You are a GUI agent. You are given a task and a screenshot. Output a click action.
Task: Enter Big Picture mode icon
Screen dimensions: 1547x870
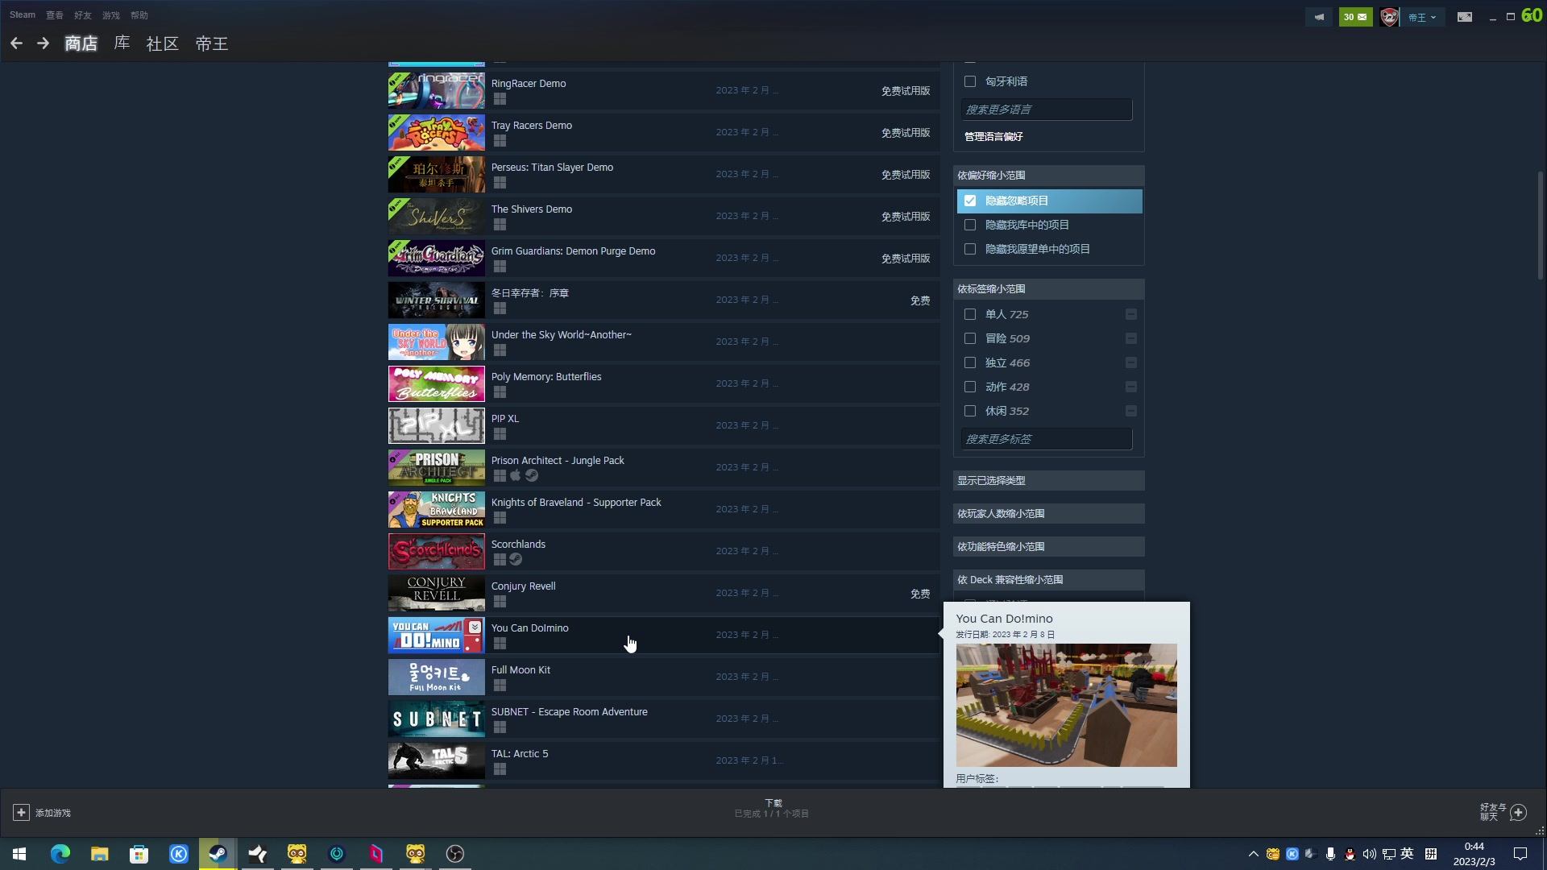click(1465, 17)
